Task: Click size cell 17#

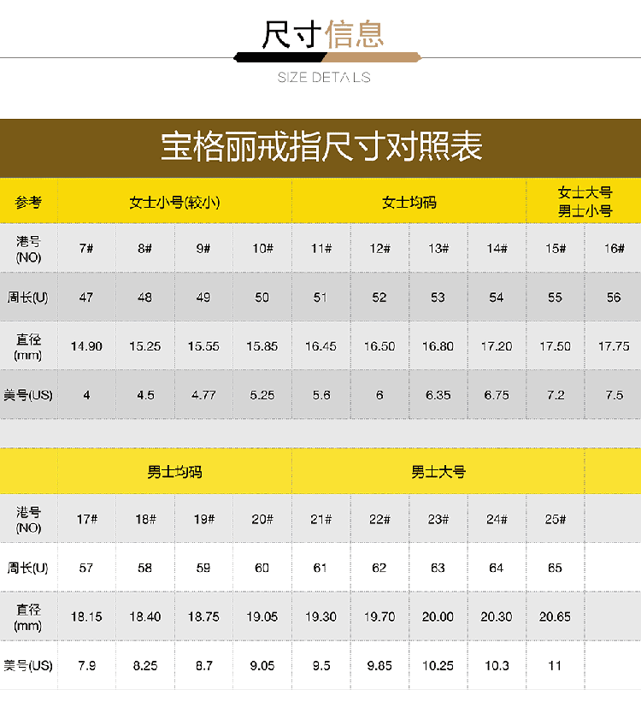Action: [87, 519]
